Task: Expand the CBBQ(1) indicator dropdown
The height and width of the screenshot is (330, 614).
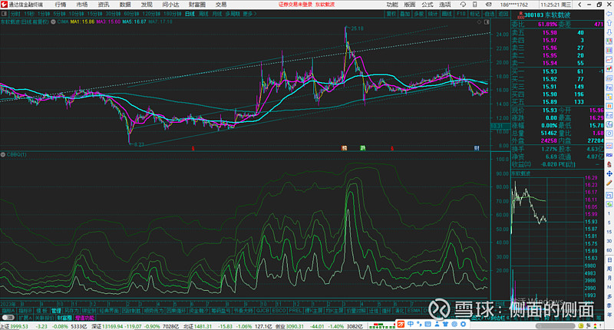Action: click(x=3, y=154)
